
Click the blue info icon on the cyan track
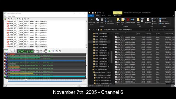click(x=7, y=76)
